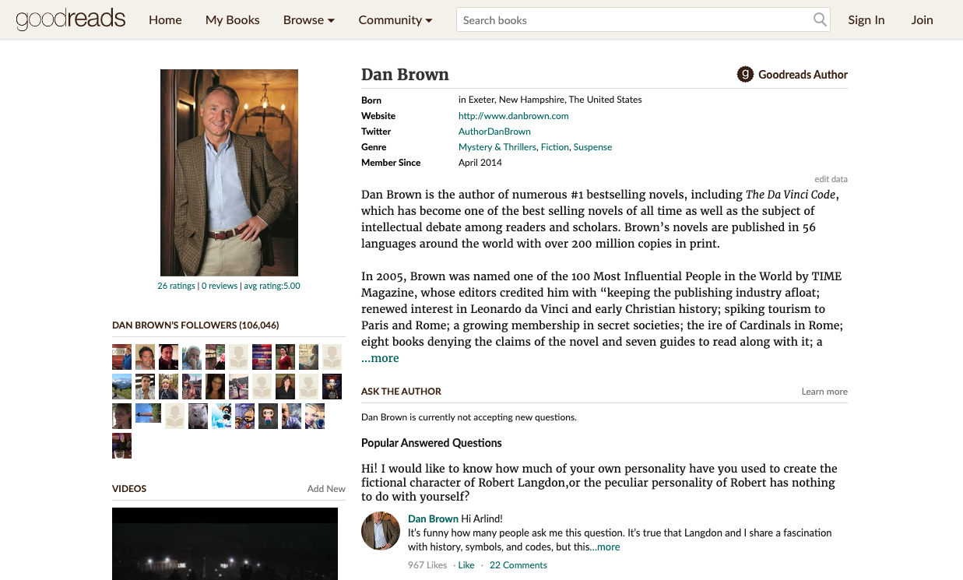Expand the author biography with ...more
Screen dimensions: 963x580
pyautogui.click(x=380, y=358)
